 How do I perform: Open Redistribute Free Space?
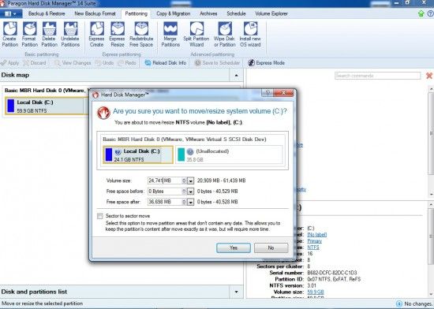[141, 34]
